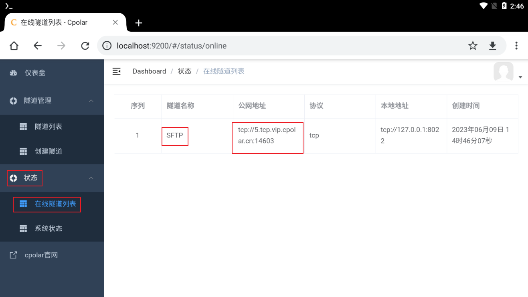Click the 在线隧道列表 breadcrumb text
The width and height of the screenshot is (528, 297).
pyautogui.click(x=224, y=71)
